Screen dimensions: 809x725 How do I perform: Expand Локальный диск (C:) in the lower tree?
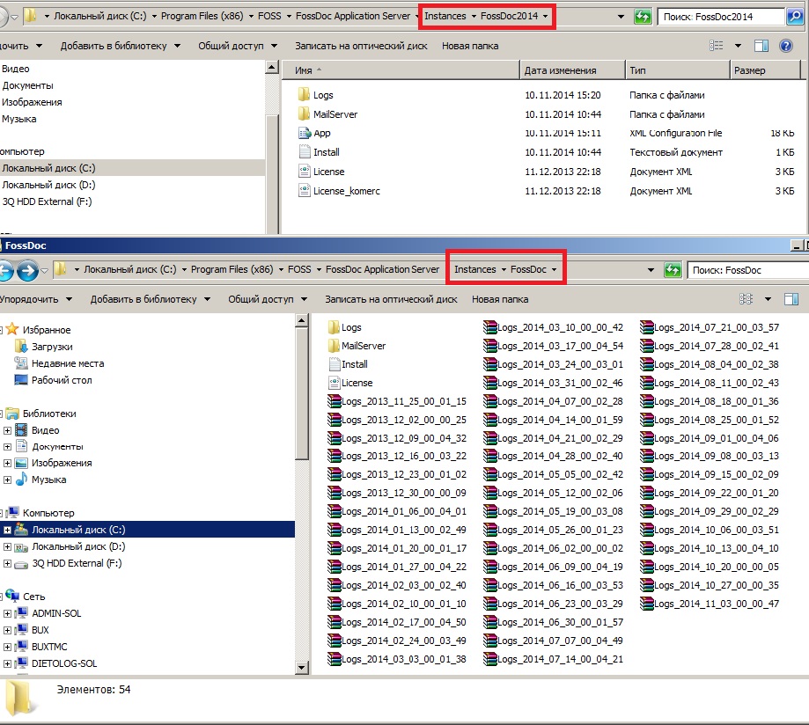click(7, 530)
